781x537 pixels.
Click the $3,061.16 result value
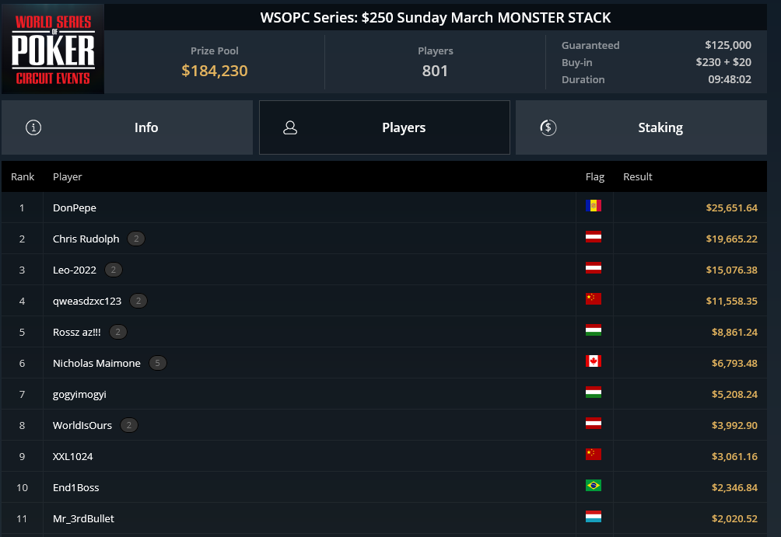tap(734, 456)
